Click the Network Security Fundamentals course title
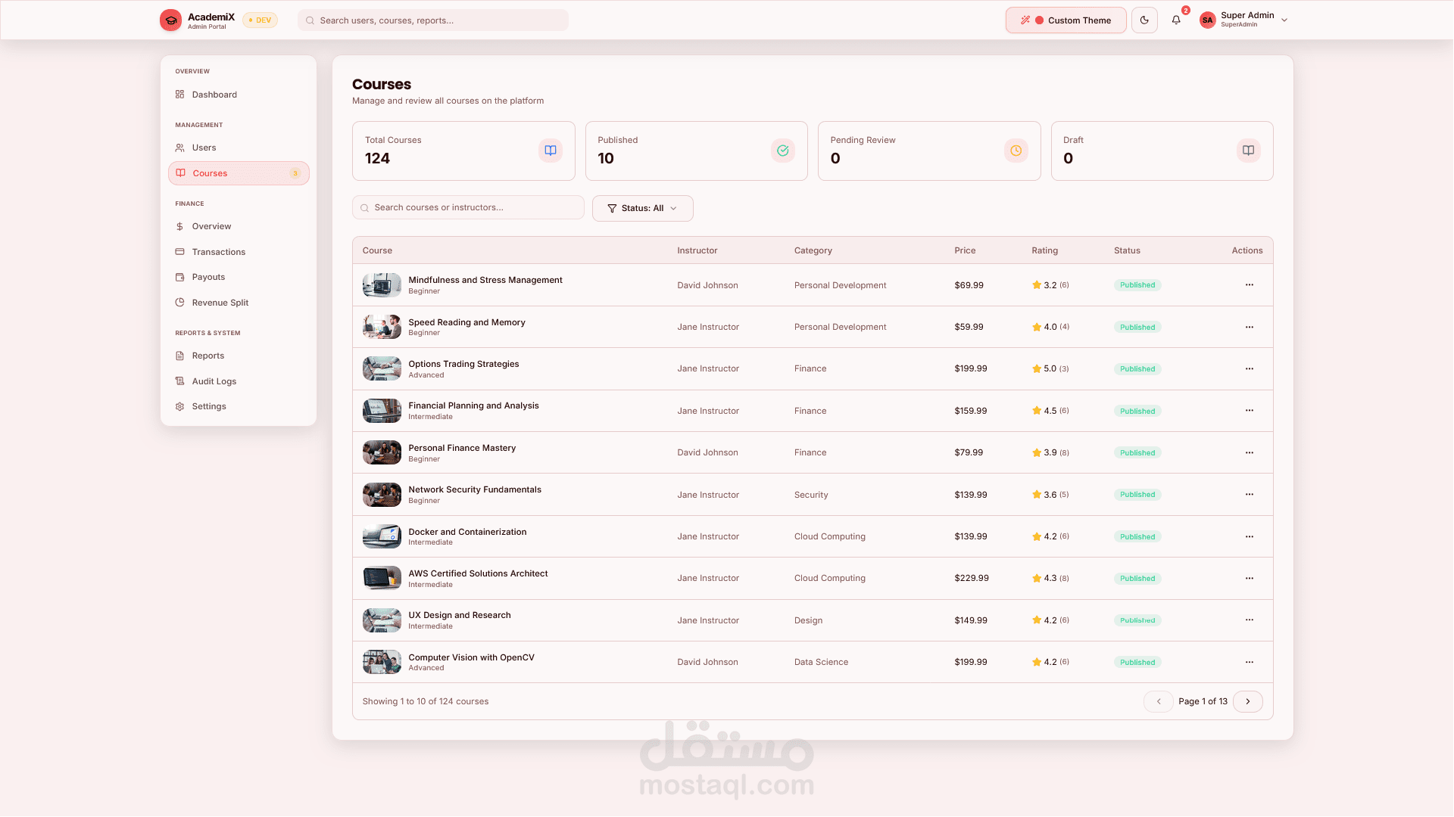The image size is (1454, 817). 475,489
